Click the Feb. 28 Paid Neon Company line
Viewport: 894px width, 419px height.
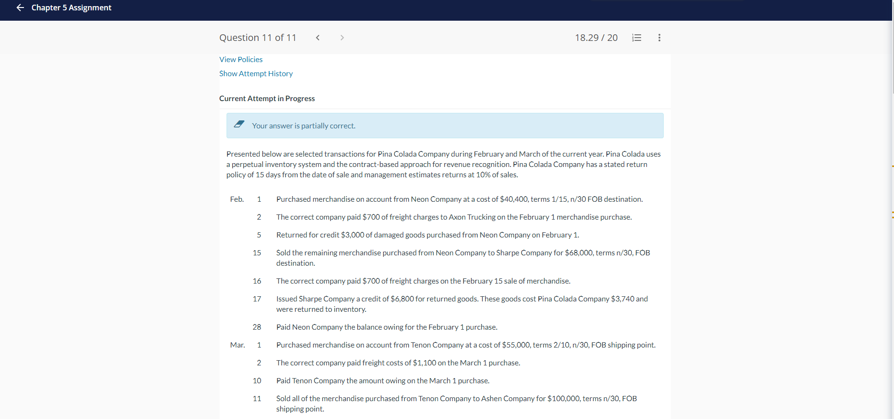[387, 327]
